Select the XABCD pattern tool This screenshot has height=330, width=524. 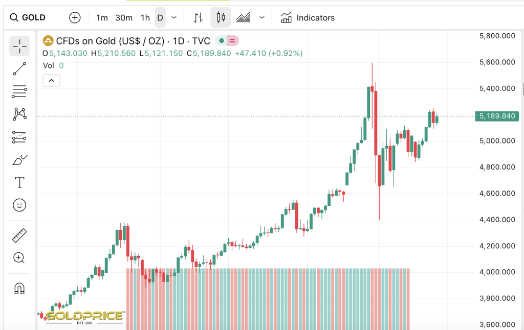pyautogui.click(x=19, y=114)
